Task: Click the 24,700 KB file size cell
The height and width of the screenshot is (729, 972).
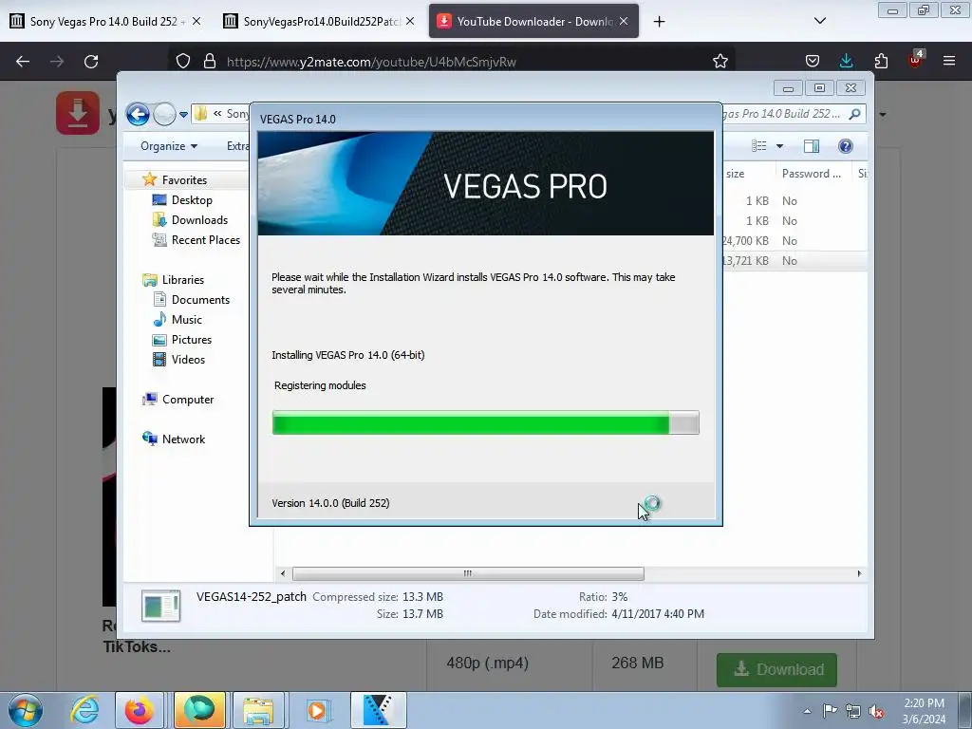Action: [x=746, y=240]
